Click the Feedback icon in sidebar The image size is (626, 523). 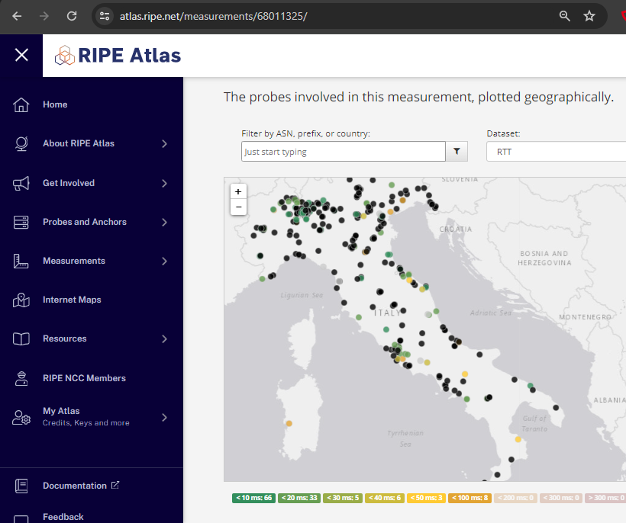21,518
